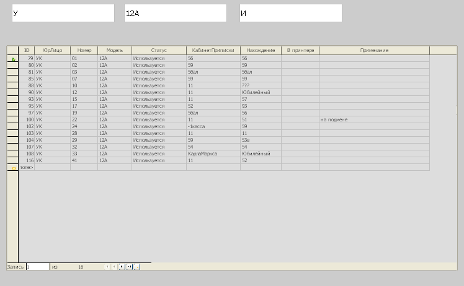Click the Статус column header
Viewport: 464px width, 286px height.
pos(159,50)
